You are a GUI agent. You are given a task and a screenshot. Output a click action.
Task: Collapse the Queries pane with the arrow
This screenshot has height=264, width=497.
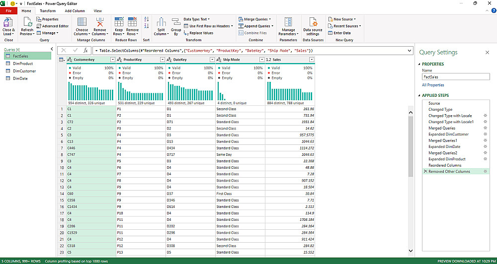[52, 49]
